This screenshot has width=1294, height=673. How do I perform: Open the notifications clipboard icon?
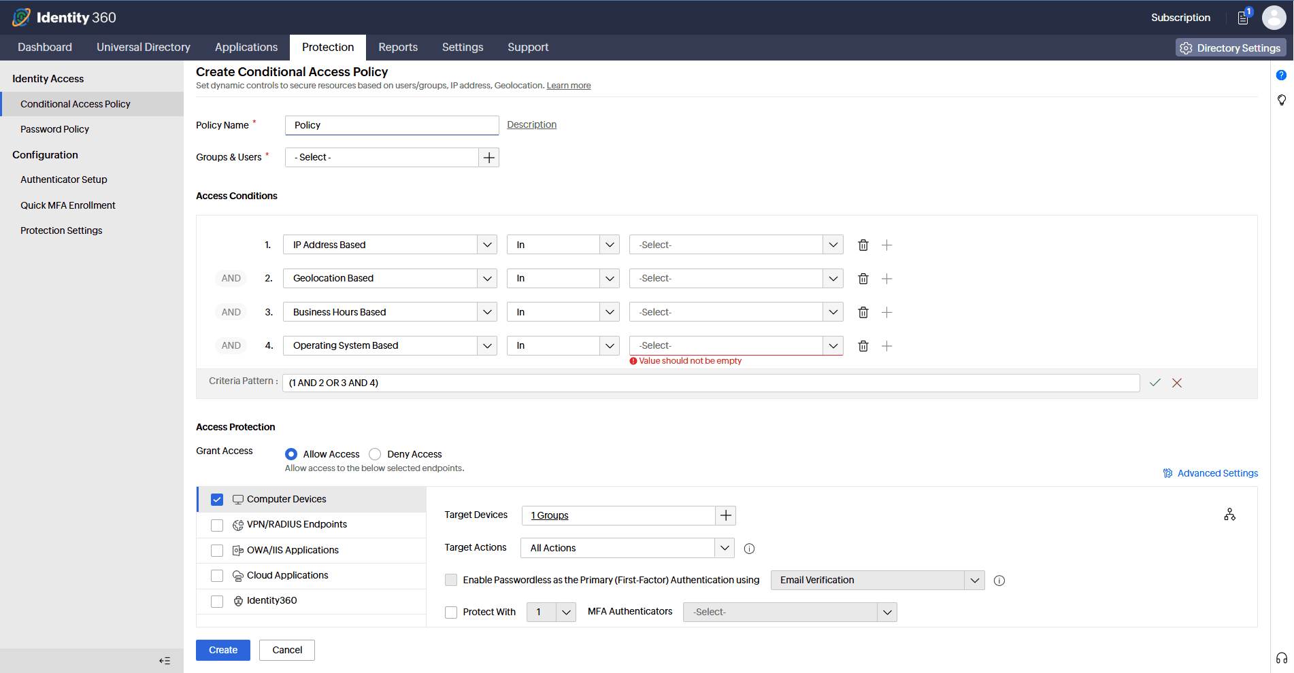pos(1244,17)
